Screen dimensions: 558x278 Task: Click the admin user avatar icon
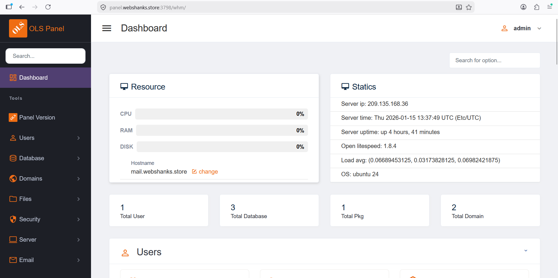(504, 28)
